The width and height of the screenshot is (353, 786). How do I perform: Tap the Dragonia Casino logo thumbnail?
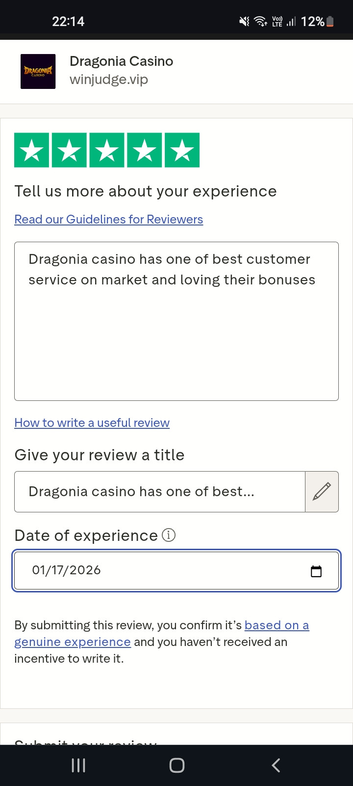[38, 71]
